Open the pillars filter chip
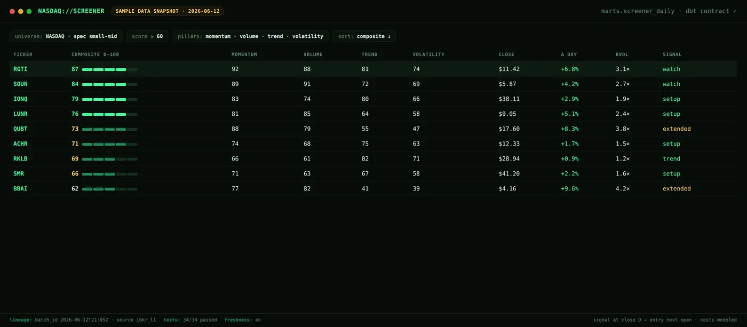The height and width of the screenshot is (327, 747). (x=250, y=36)
